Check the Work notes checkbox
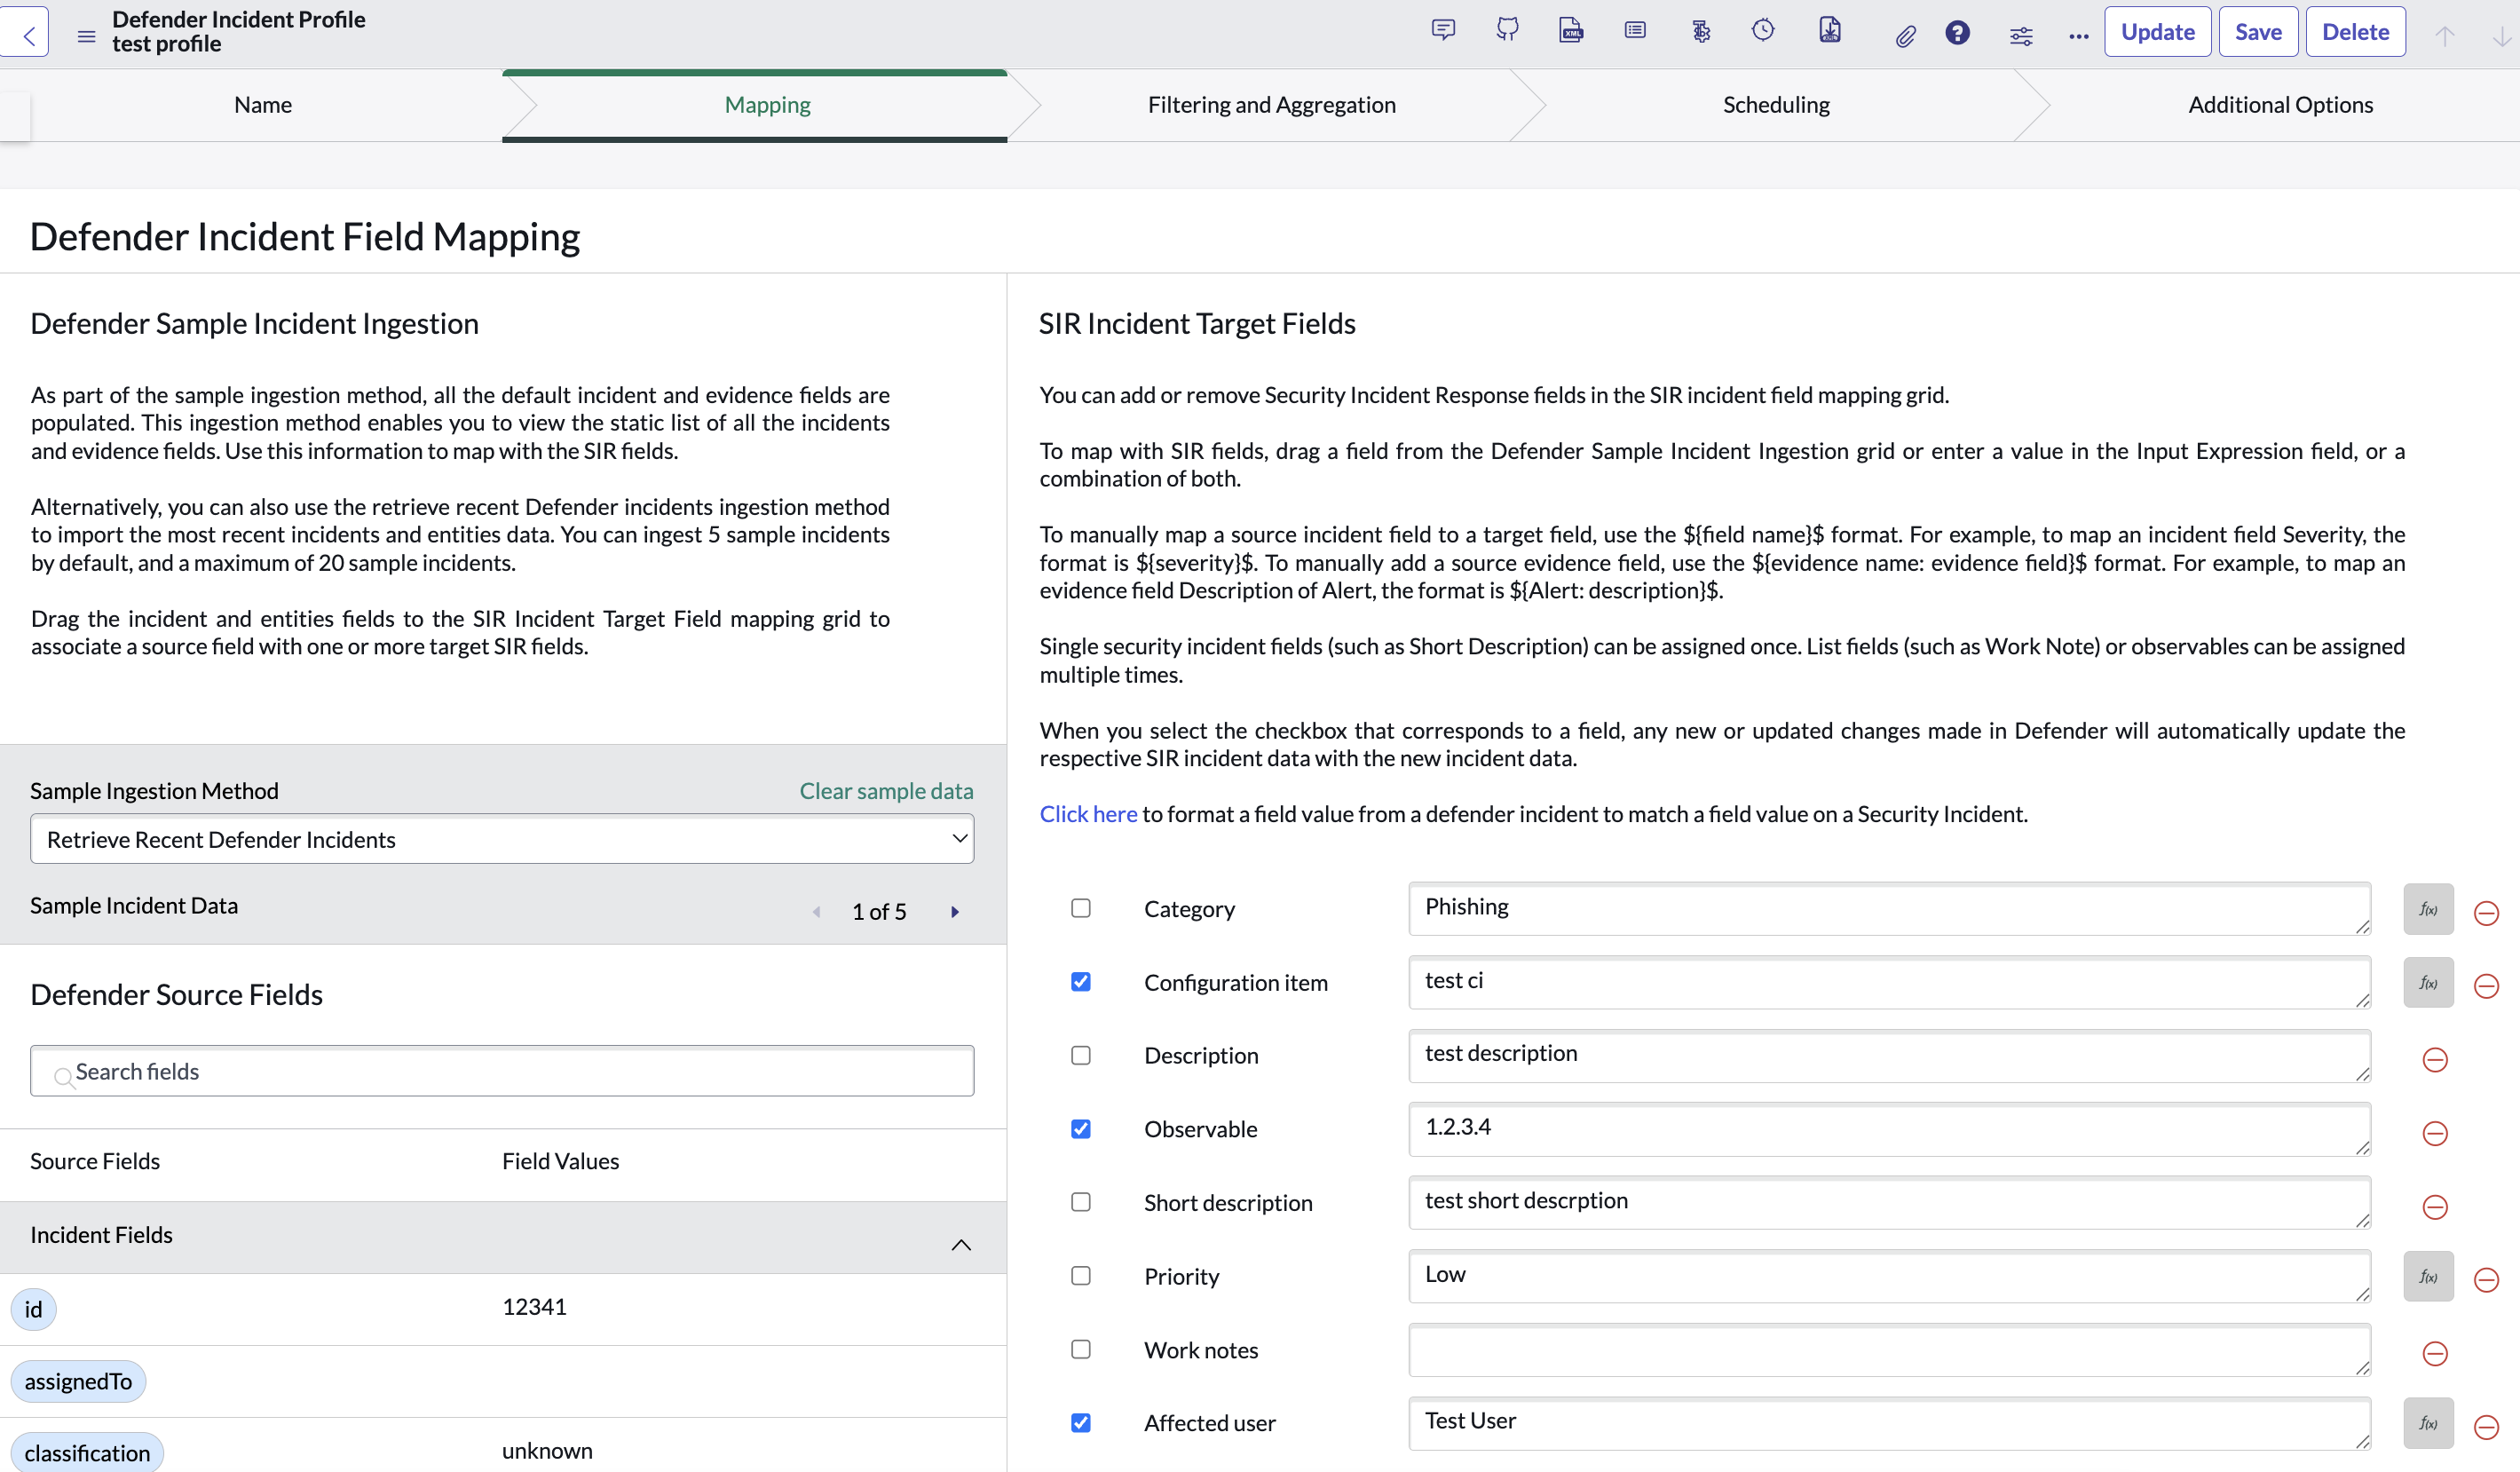The width and height of the screenshot is (2520, 1472). tap(1081, 1349)
